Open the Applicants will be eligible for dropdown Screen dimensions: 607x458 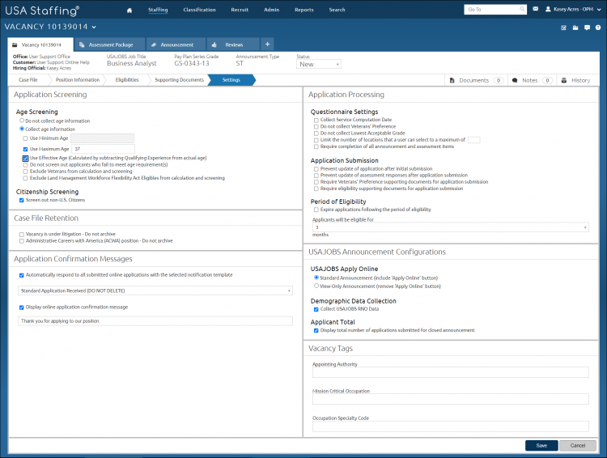tap(451, 227)
